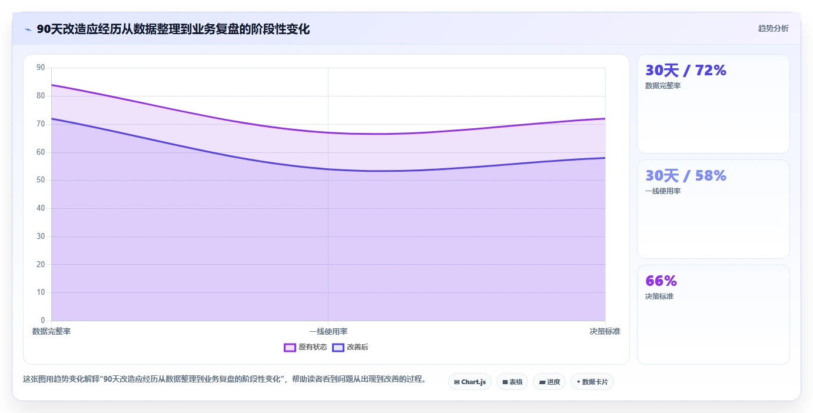
Task: Open the 30天 / 72% 数据完整率 card
Action: click(714, 104)
